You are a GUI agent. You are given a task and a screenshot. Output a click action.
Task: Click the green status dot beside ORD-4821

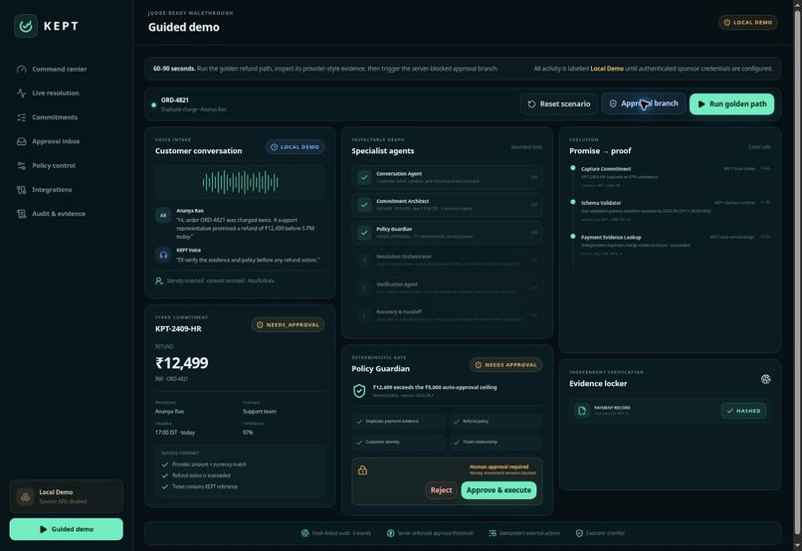point(153,104)
